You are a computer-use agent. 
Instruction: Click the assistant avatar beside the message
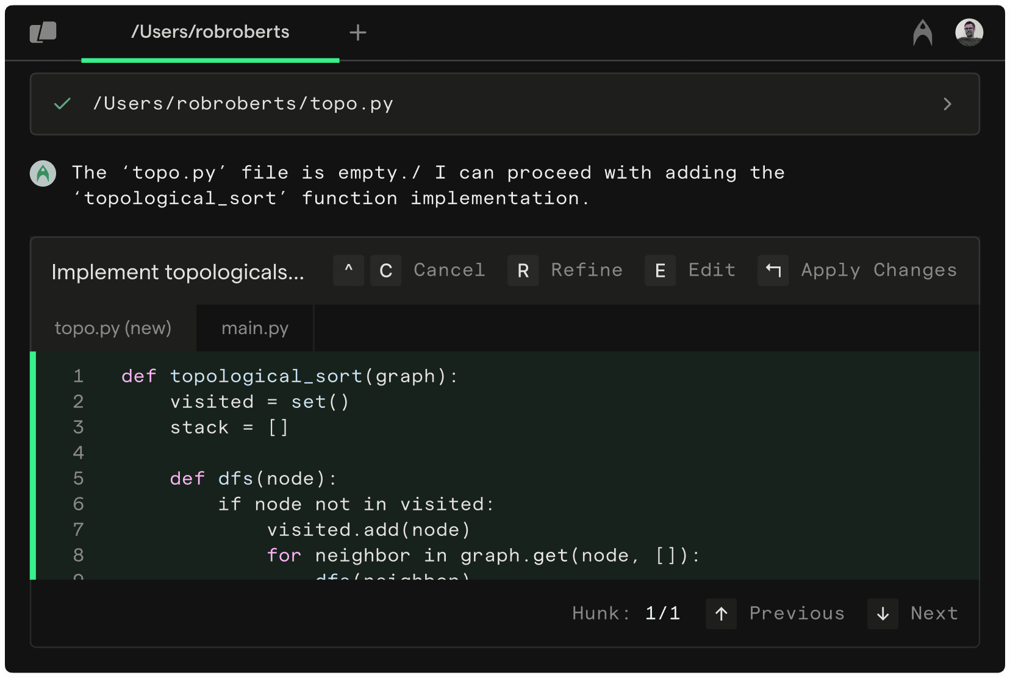pos(43,174)
